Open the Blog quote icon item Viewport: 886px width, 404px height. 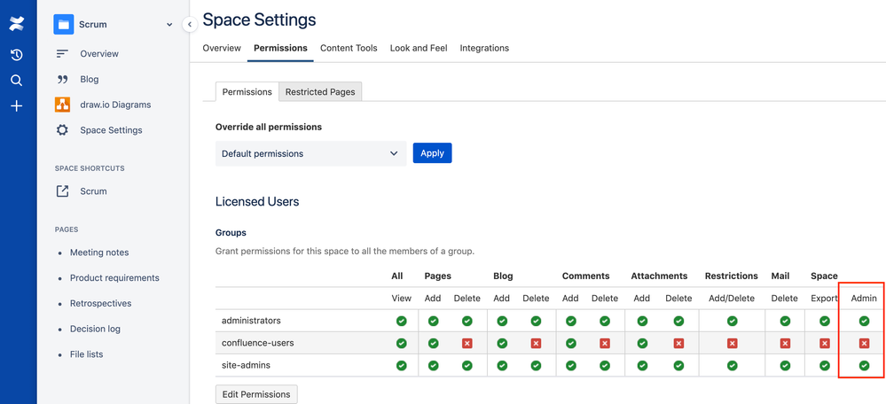click(x=89, y=79)
